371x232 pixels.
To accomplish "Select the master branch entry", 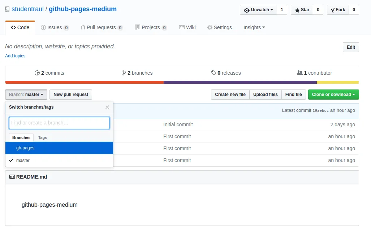I will (59, 161).
